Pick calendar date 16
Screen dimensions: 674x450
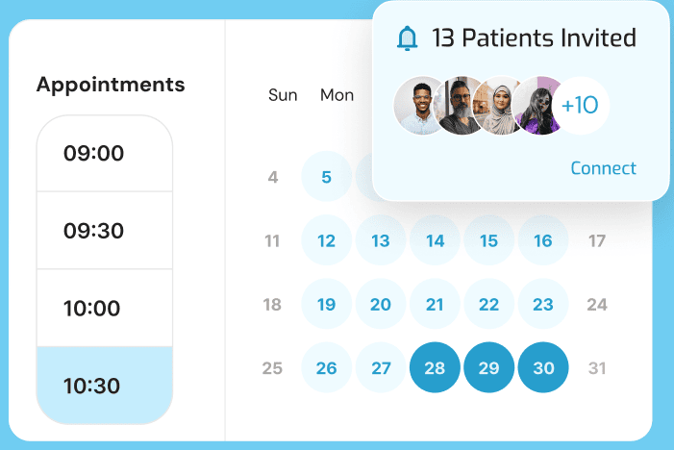543,240
